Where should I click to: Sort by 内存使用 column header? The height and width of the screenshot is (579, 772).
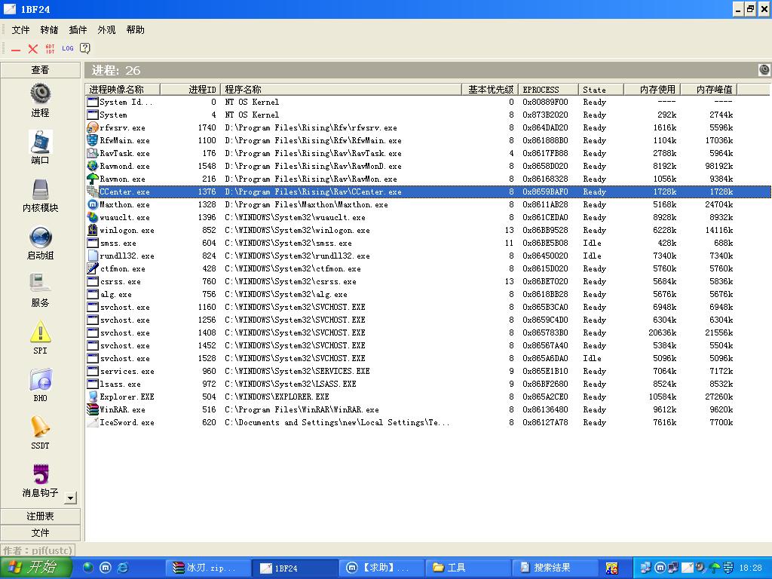coord(652,89)
